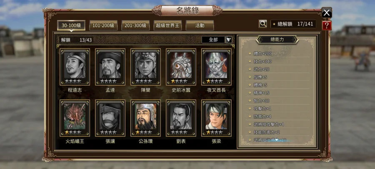Viewport: 375px width, 169px height.
Task: Click scroll-down arrow in 總能力 list
Action: point(277,139)
